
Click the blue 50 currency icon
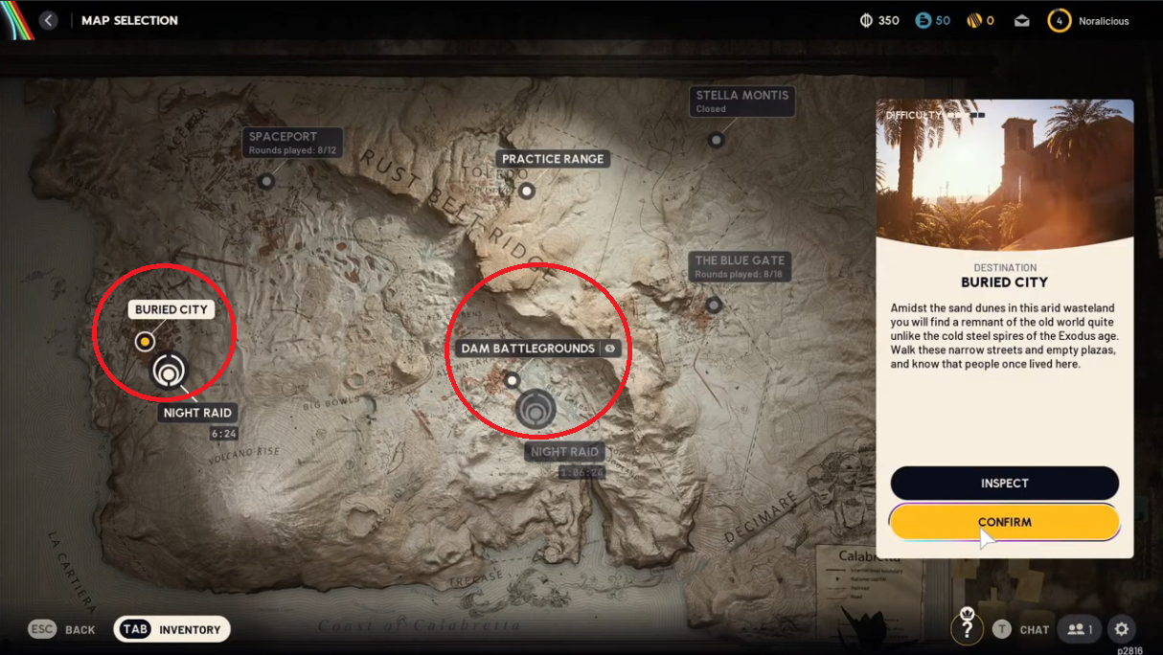(x=924, y=20)
